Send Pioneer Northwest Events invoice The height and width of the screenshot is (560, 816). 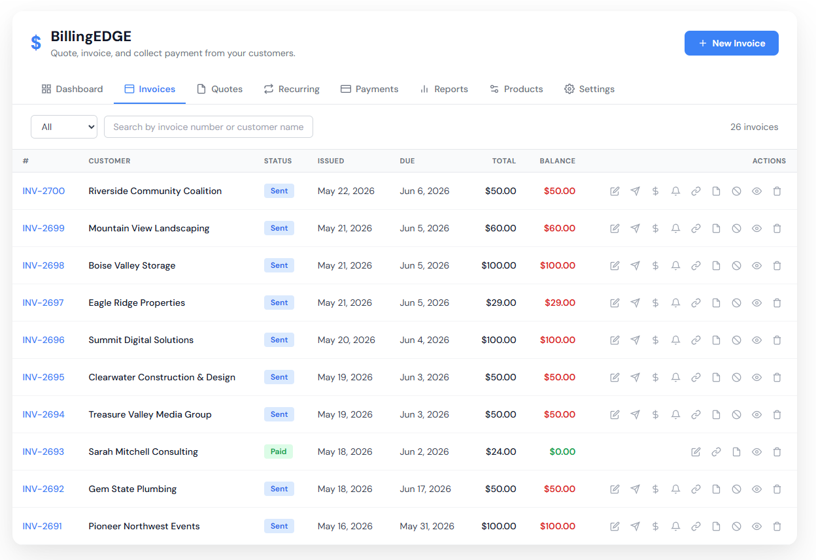coord(635,527)
